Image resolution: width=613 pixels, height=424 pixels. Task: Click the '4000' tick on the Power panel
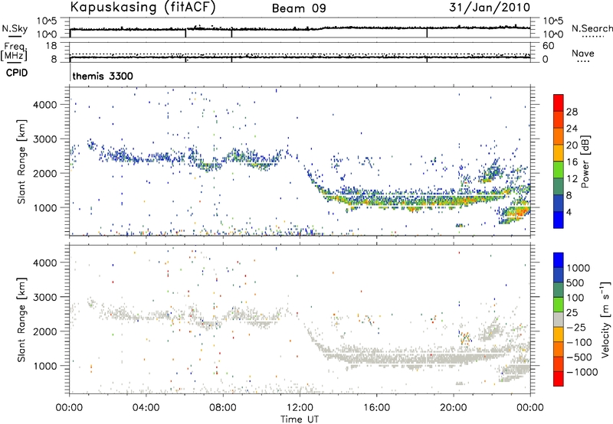click(45, 105)
